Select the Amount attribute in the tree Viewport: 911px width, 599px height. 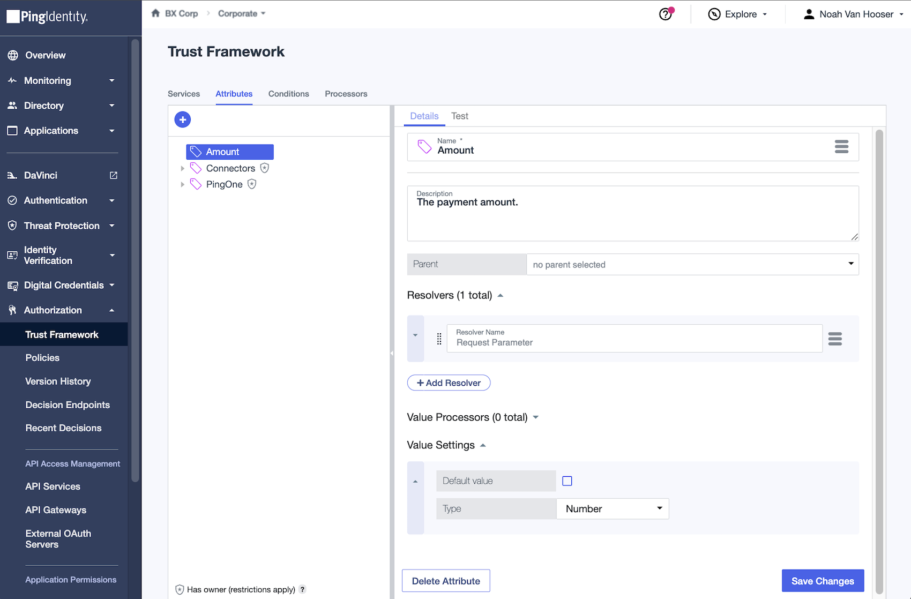(230, 152)
